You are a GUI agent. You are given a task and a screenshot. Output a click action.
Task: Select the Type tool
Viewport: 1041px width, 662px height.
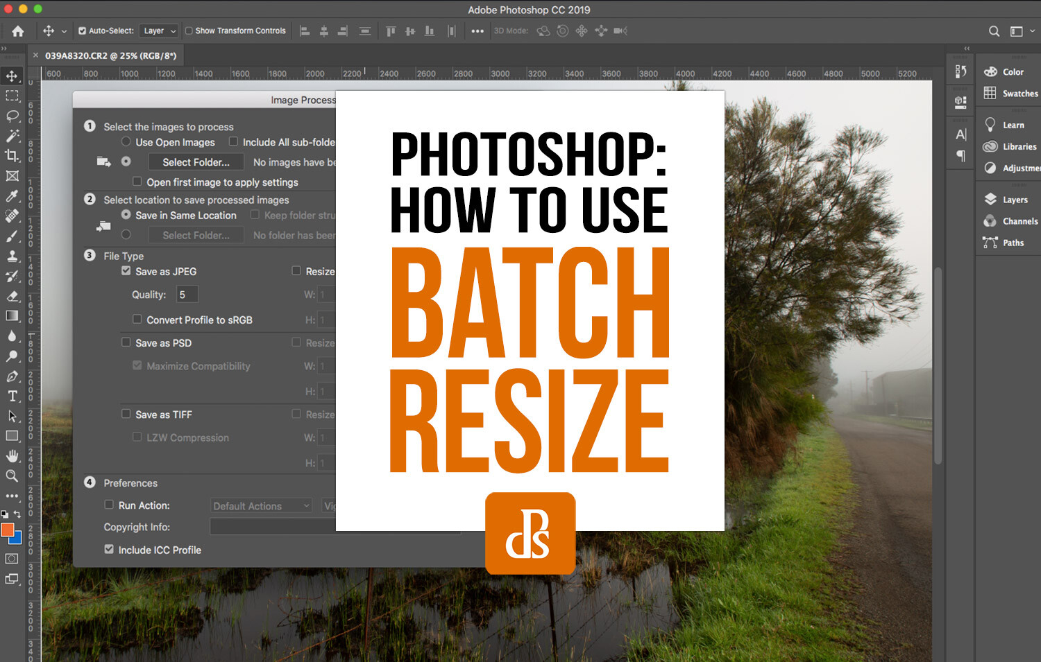tap(12, 397)
